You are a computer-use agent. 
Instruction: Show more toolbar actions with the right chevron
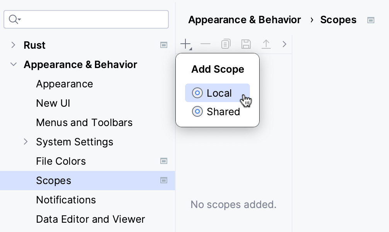[x=284, y=44]
